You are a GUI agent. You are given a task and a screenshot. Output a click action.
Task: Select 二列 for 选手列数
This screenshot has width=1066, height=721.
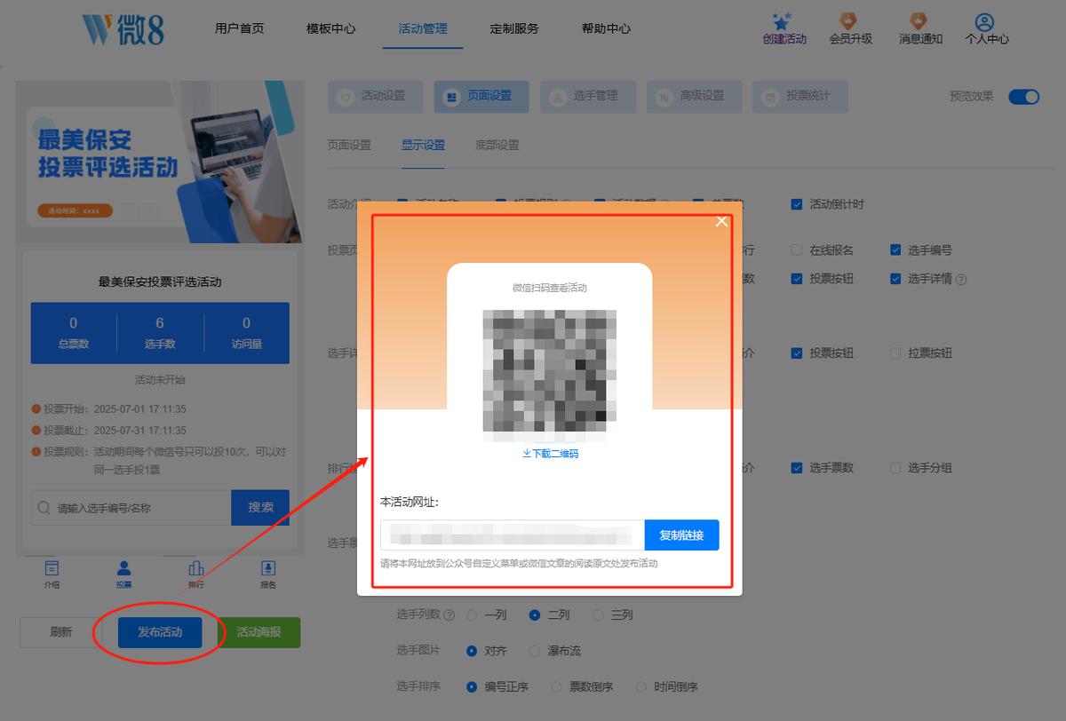pyautogui.click(x=535, y=614)
